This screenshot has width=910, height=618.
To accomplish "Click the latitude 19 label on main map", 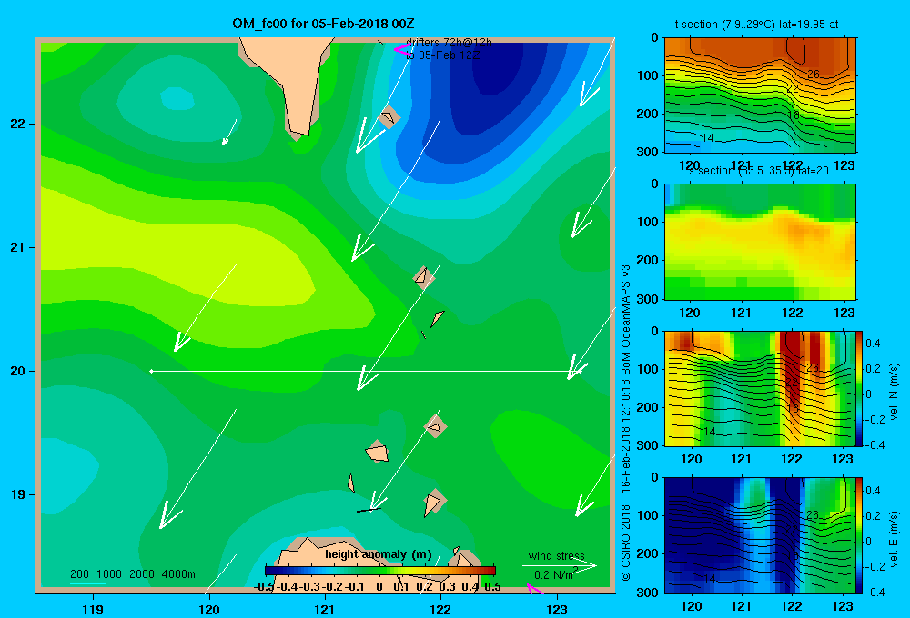I will pyautogui.click(x=18, y=494).
